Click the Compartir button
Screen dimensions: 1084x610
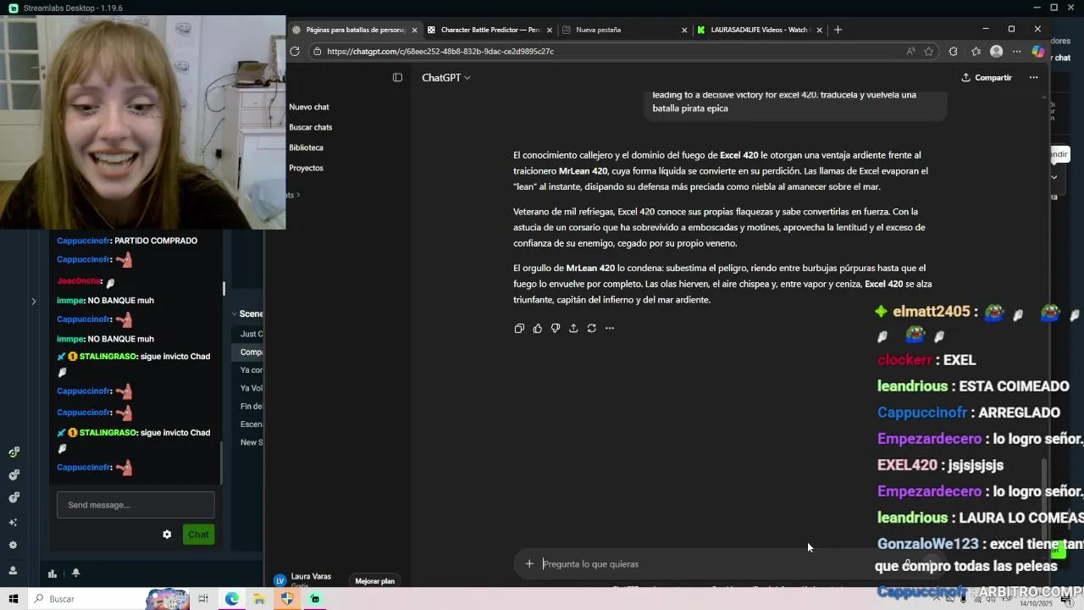[987, 77]
